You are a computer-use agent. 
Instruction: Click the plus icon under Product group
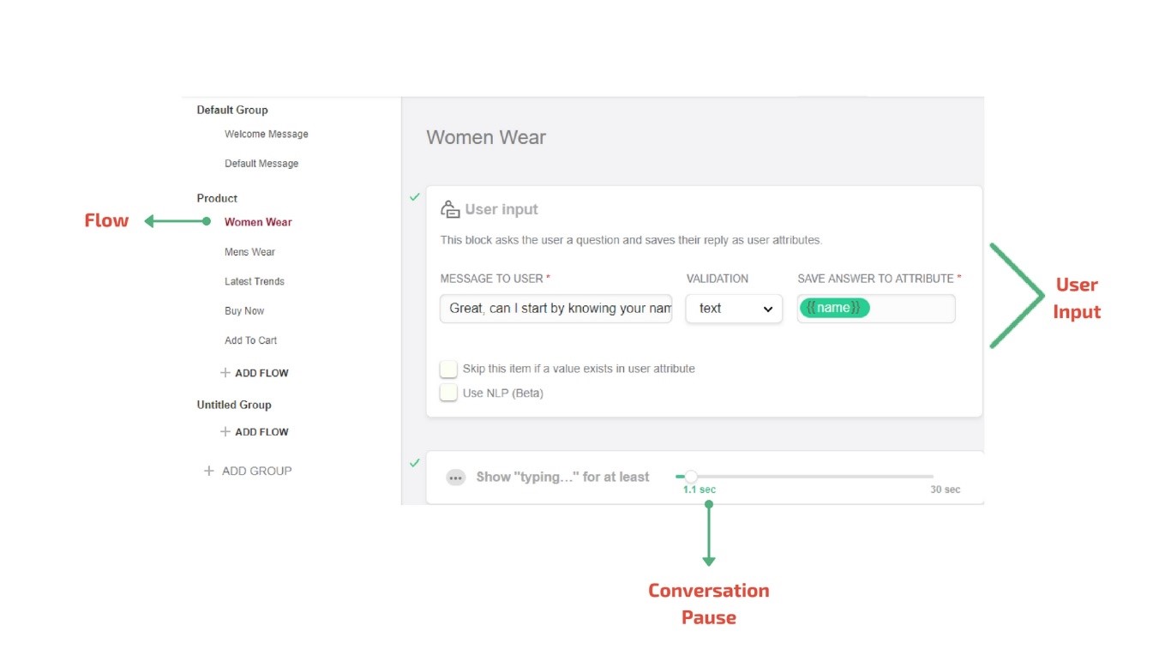pyautogui.click(x=225, y=373)
